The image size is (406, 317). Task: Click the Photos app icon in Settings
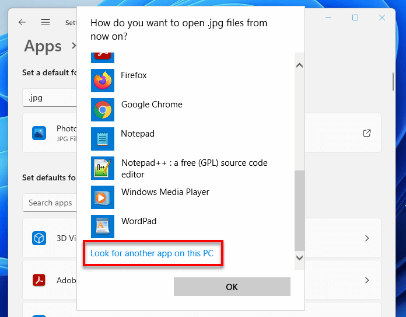tap(39, 133)
